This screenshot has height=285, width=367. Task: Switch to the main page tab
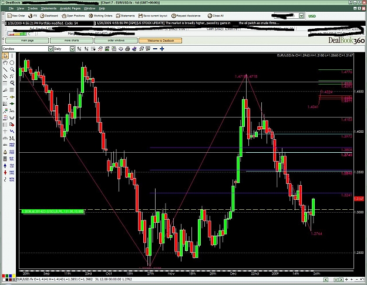coord(27,41)
